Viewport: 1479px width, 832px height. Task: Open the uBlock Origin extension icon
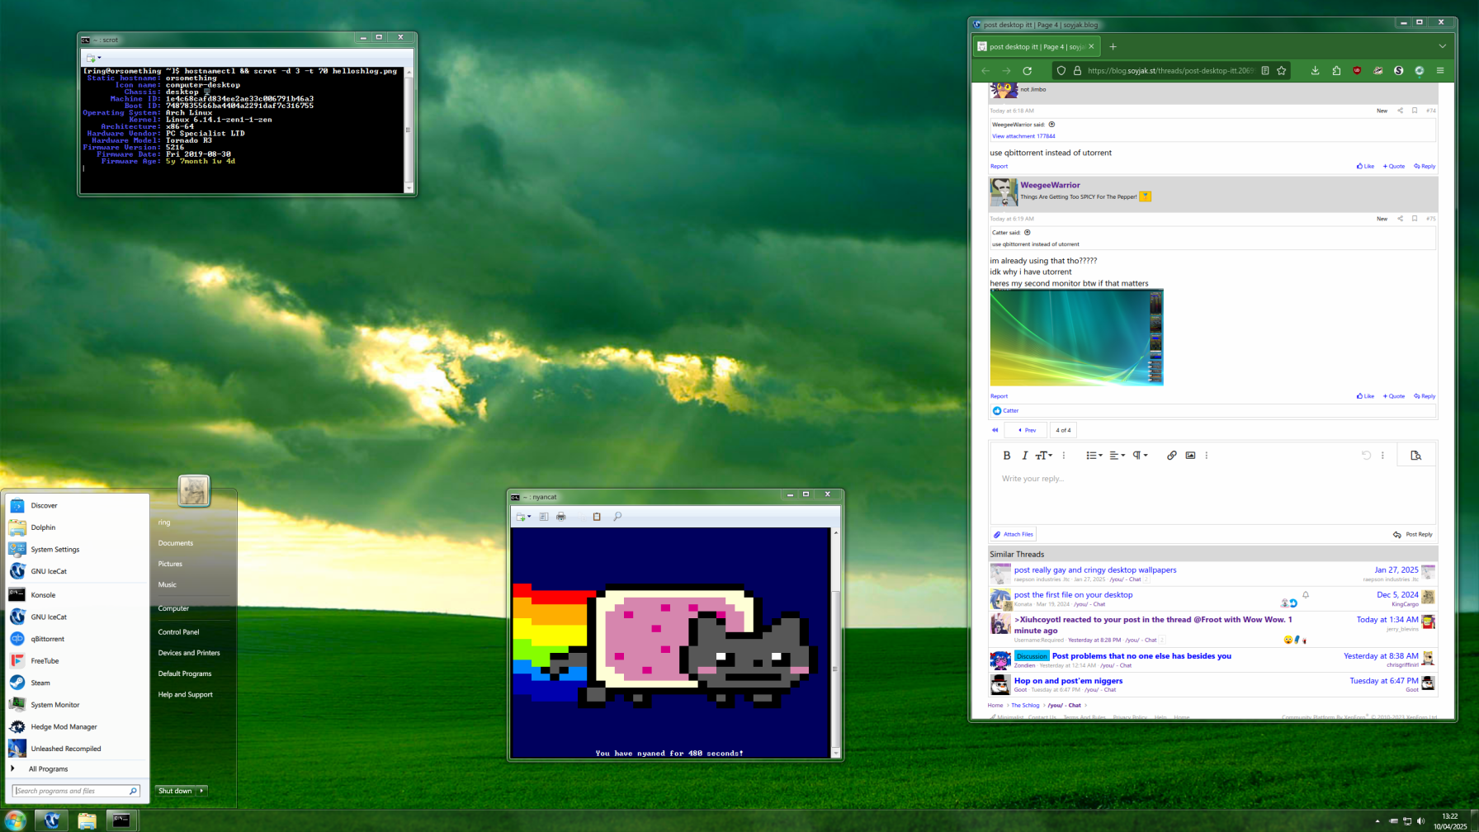[x=1357, y=71]
